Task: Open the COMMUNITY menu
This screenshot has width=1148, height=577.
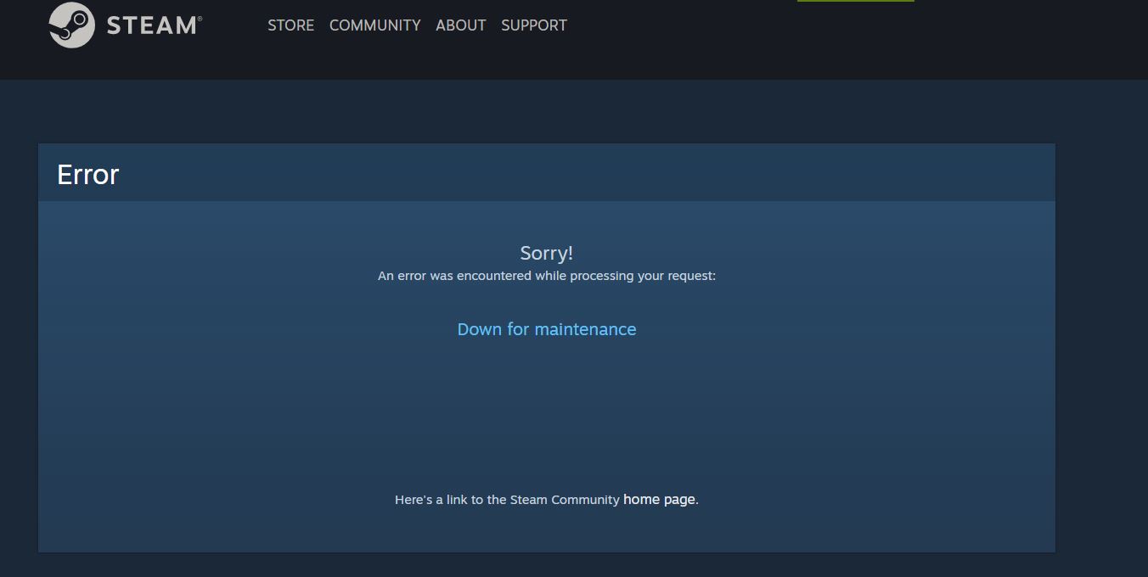Action: (374, 25)
